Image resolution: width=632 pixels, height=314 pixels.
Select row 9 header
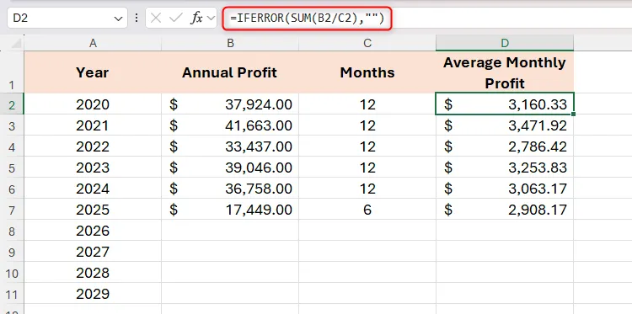(12, 251)
